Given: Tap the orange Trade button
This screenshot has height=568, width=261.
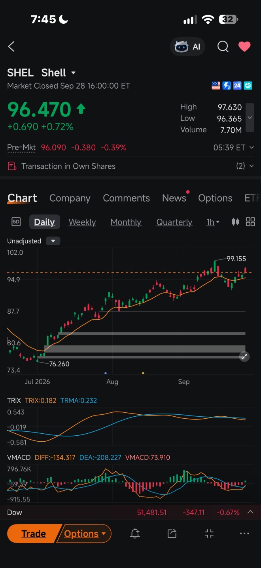Looking at the screenshot, I should pyautogui.click(x=34, y=534).
